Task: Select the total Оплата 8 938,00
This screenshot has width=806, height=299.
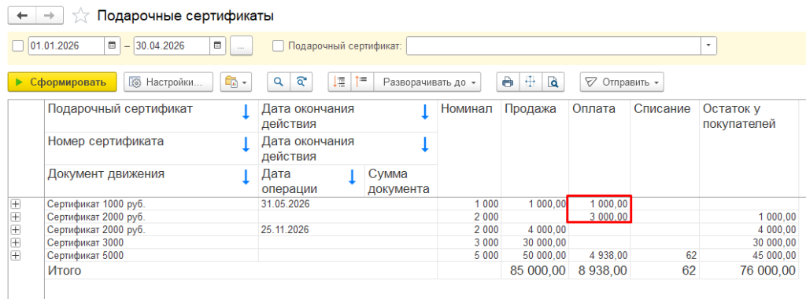Action: (599, 270)
